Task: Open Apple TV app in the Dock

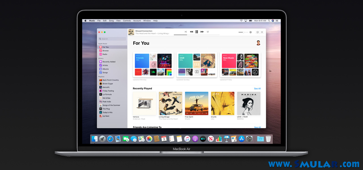Action: click(203, 139)
